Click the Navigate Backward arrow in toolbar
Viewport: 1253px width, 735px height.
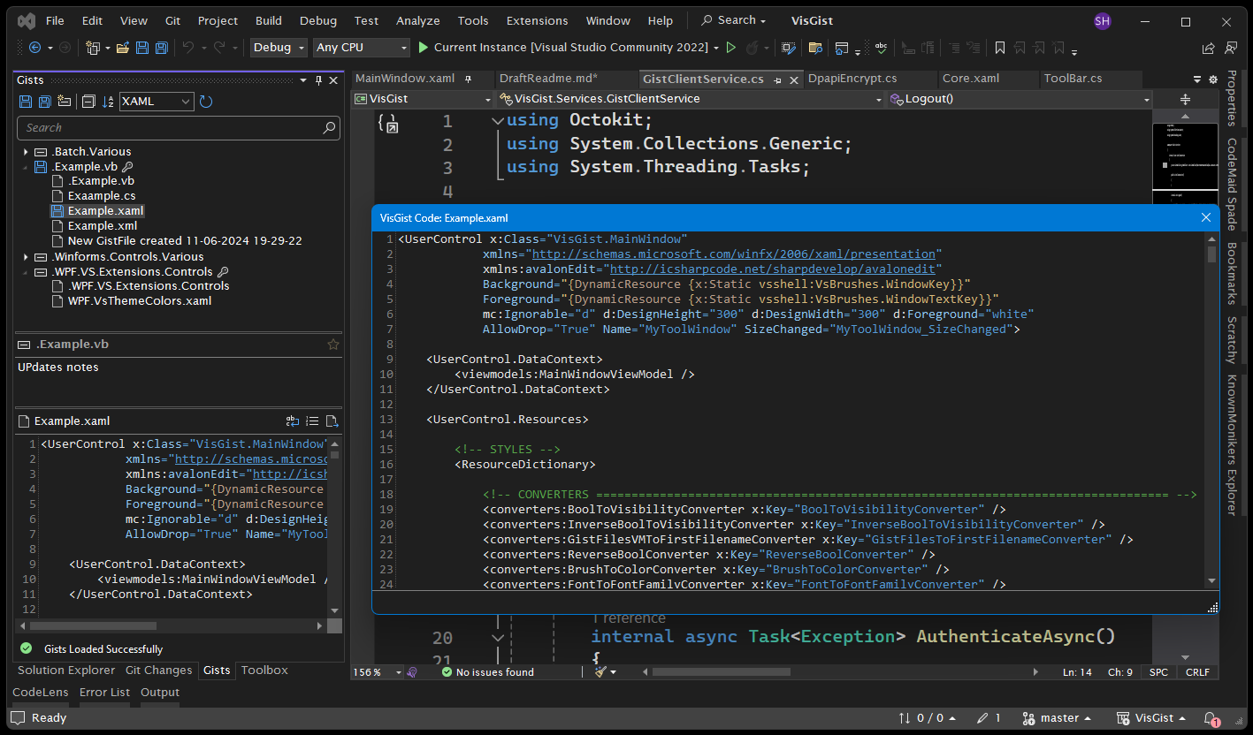tap(35, 48)
